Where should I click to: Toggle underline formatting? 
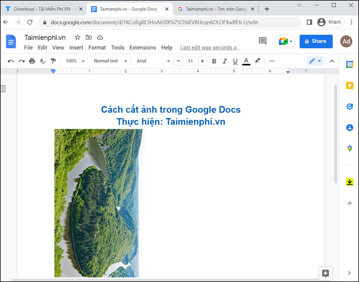coord(235,61)
